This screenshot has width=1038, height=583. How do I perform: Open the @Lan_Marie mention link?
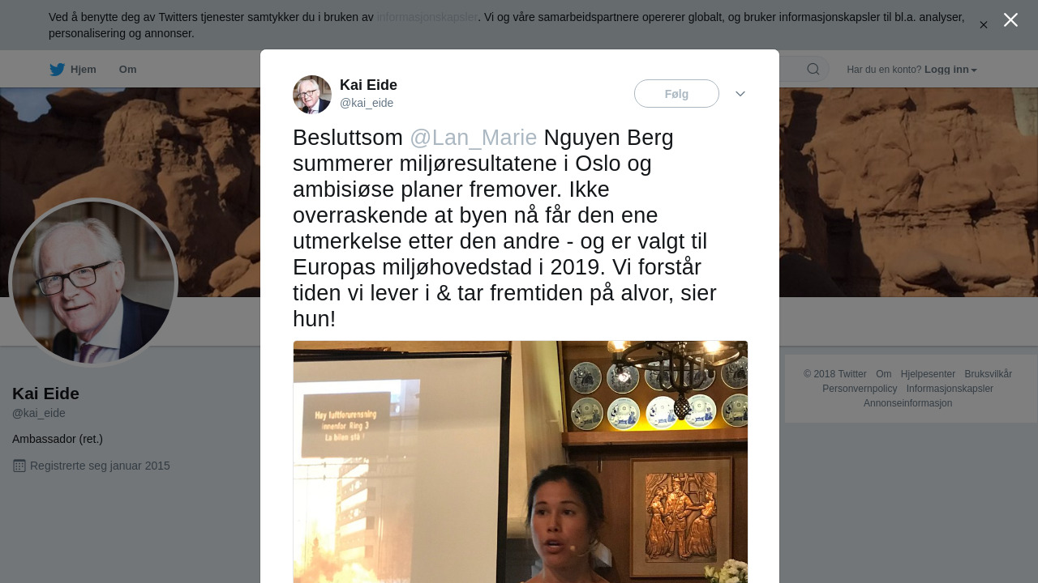click(x=473, y=138)
